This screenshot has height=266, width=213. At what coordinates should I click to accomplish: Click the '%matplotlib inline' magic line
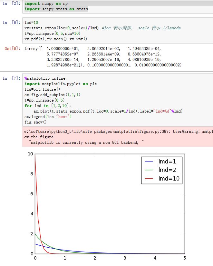(45, 78)
